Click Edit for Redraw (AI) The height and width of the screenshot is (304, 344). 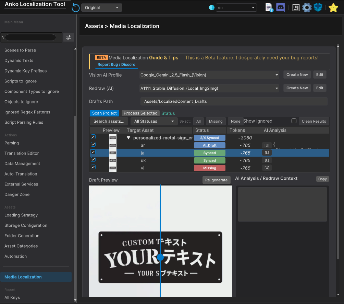pyautogui.click(x=320, y=88)
